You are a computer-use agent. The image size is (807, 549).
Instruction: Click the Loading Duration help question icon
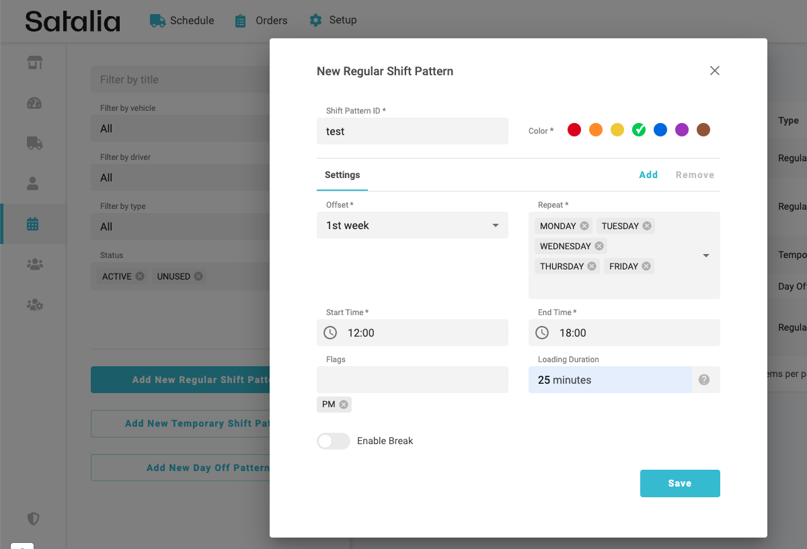(x=704, y=380)
